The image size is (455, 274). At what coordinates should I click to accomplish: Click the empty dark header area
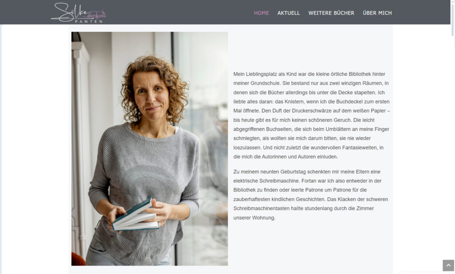click(x=180, y=12)
